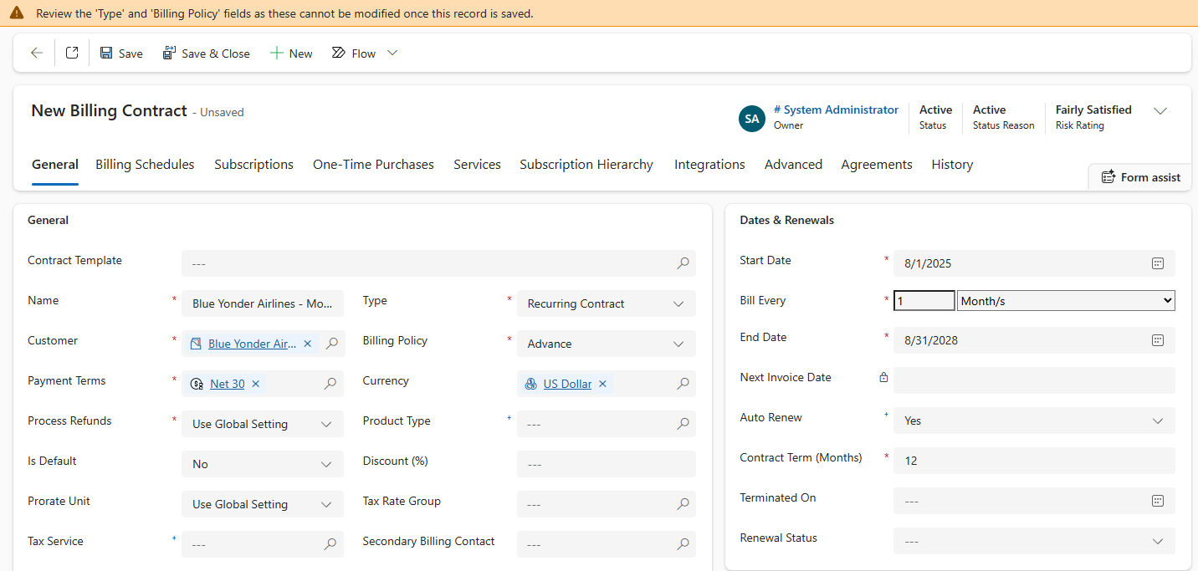1198x571 pixels.
Task: Click the Product Type search icon
Action: [x=683, y=424]
